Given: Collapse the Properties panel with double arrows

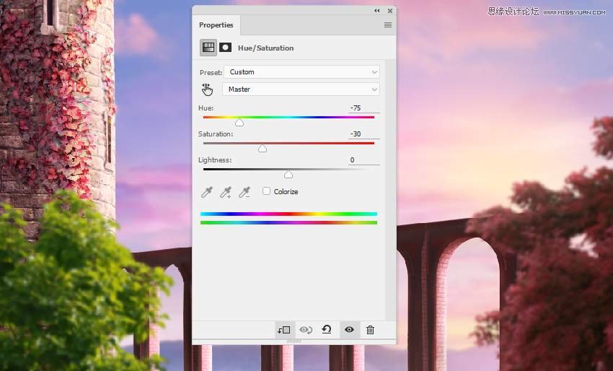Looking at the screenshot, I should (x=377, y=11).
